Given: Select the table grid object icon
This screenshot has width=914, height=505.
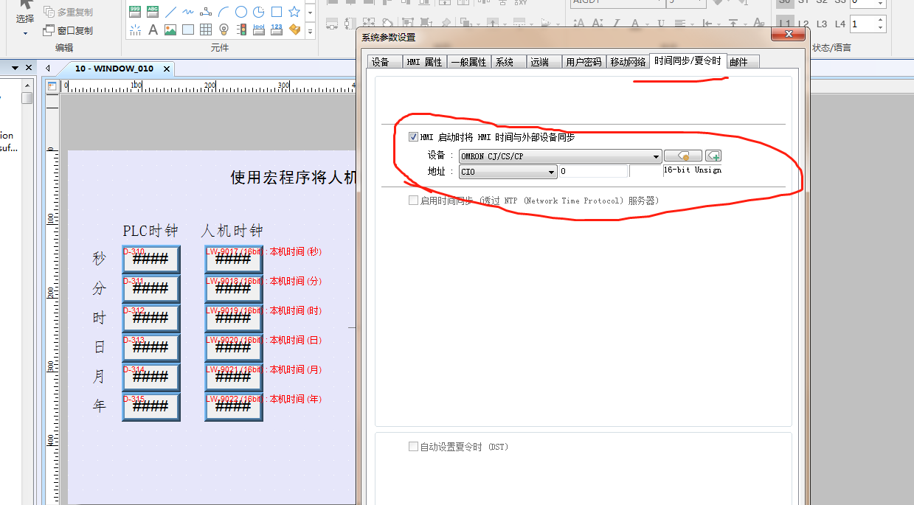Looking at the screenshot, I should click(x=206, y=30).
